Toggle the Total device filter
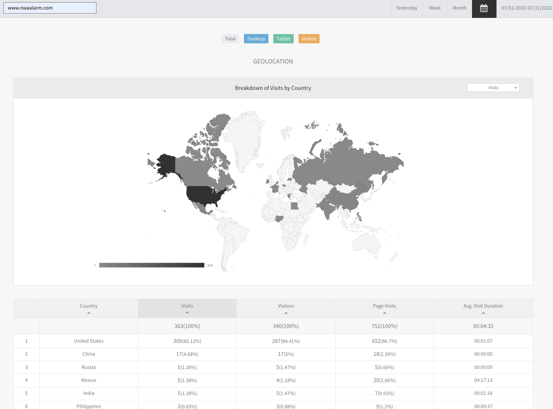The height and width of the screenshot is (409, 553). (x=230, y=39)
